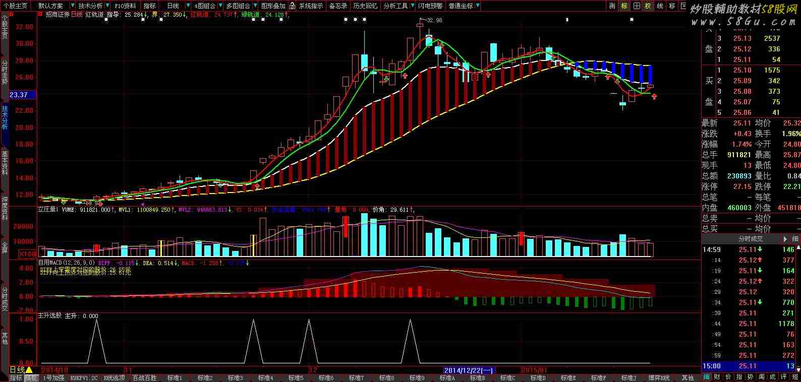
Task: Click the 闻 news icon at bottom right
Action: [x=761, y=377]
